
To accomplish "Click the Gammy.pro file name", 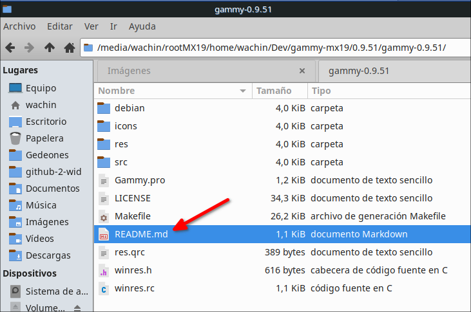I will [x=140, y=180].
